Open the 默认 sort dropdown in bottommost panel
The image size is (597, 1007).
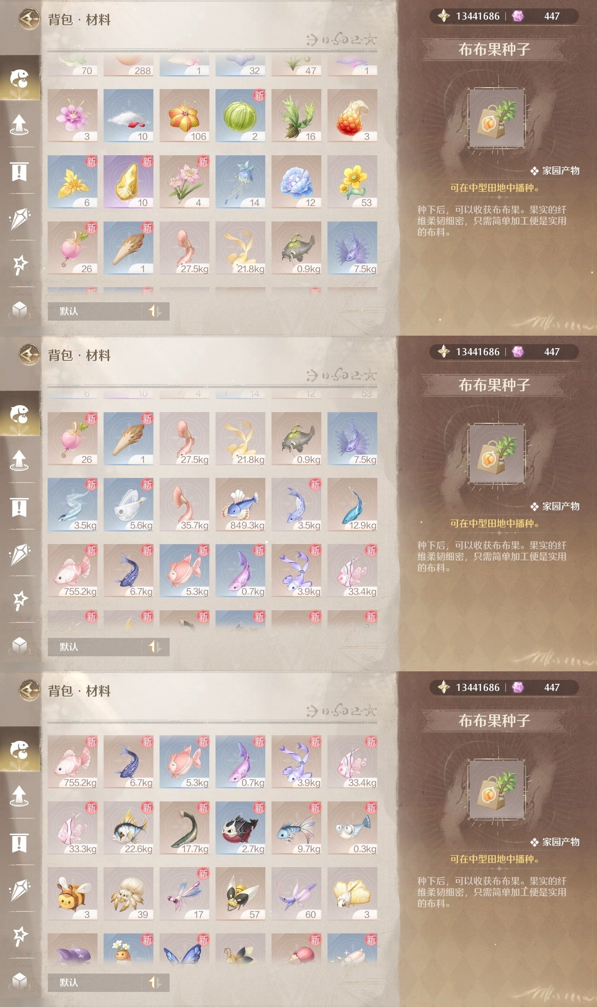[x=95, y=982]
